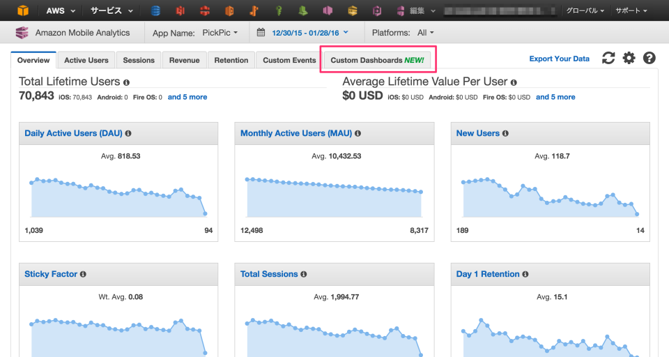
Task: Open help with the question mark icon
Action: tap(649, 58)
